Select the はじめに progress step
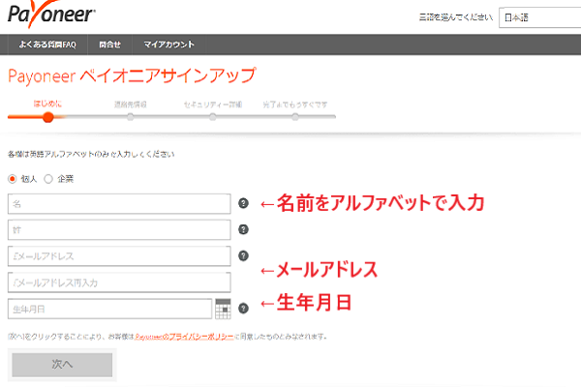 coord(47,117)
